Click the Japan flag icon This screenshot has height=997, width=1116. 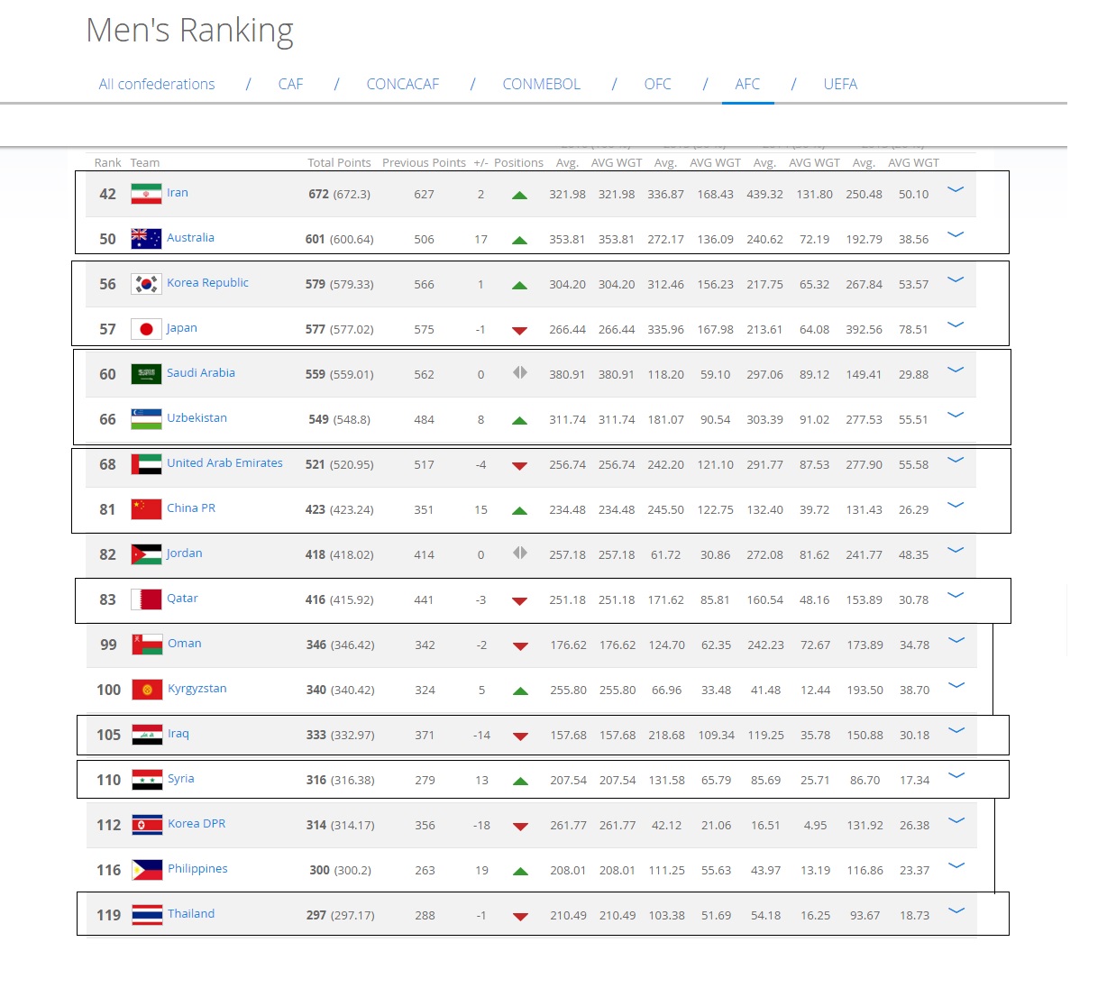pos(146,329)
